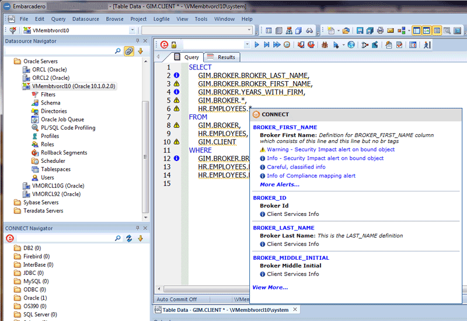Screen dimensions: 467x321
Task: Open dropdown arrow next to the colored blocks icon
Action: (409, 30)
